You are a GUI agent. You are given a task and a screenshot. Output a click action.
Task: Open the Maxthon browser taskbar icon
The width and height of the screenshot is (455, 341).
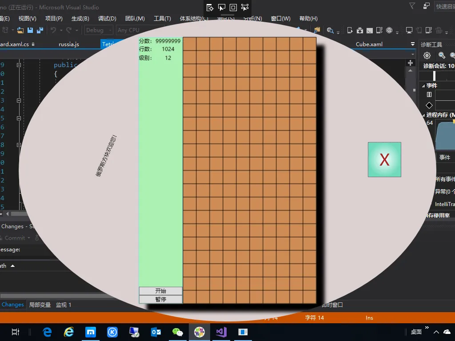pos(91,332)
